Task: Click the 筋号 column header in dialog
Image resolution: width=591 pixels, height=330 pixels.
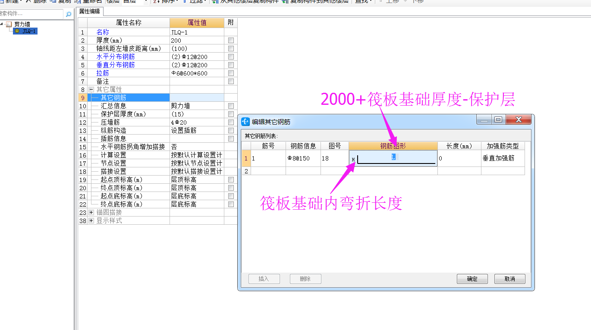Action: coord(268,146)
